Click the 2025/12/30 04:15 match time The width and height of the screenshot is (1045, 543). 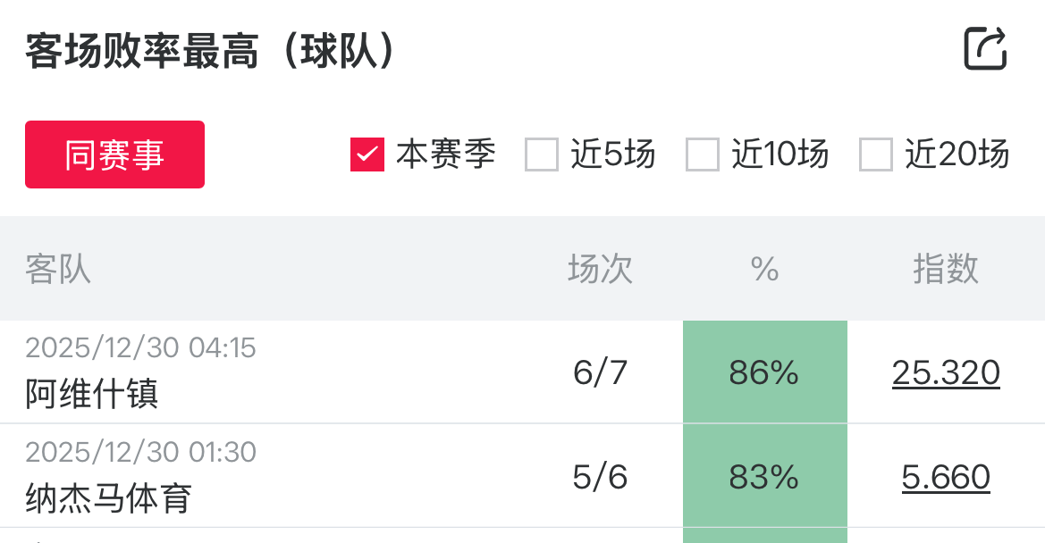click(140, 347)
